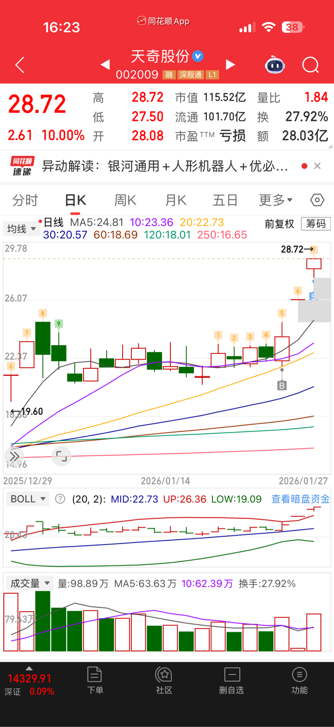Screen dimensions: 334x727
Task: Open 成交量 indicator dropdown
Action: click(x=29, y=583)
